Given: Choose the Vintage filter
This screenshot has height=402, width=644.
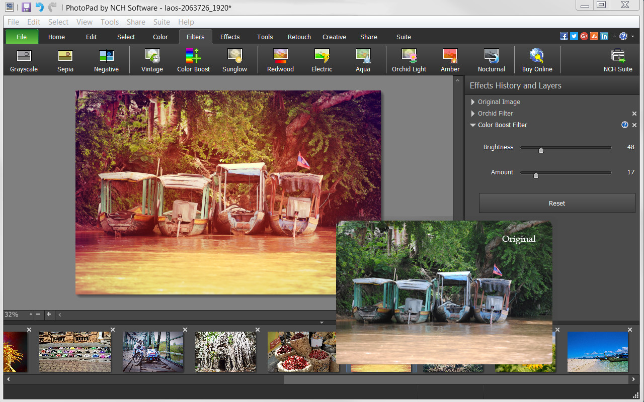Looking at the screenshot, I should click(x=152, y=59).
